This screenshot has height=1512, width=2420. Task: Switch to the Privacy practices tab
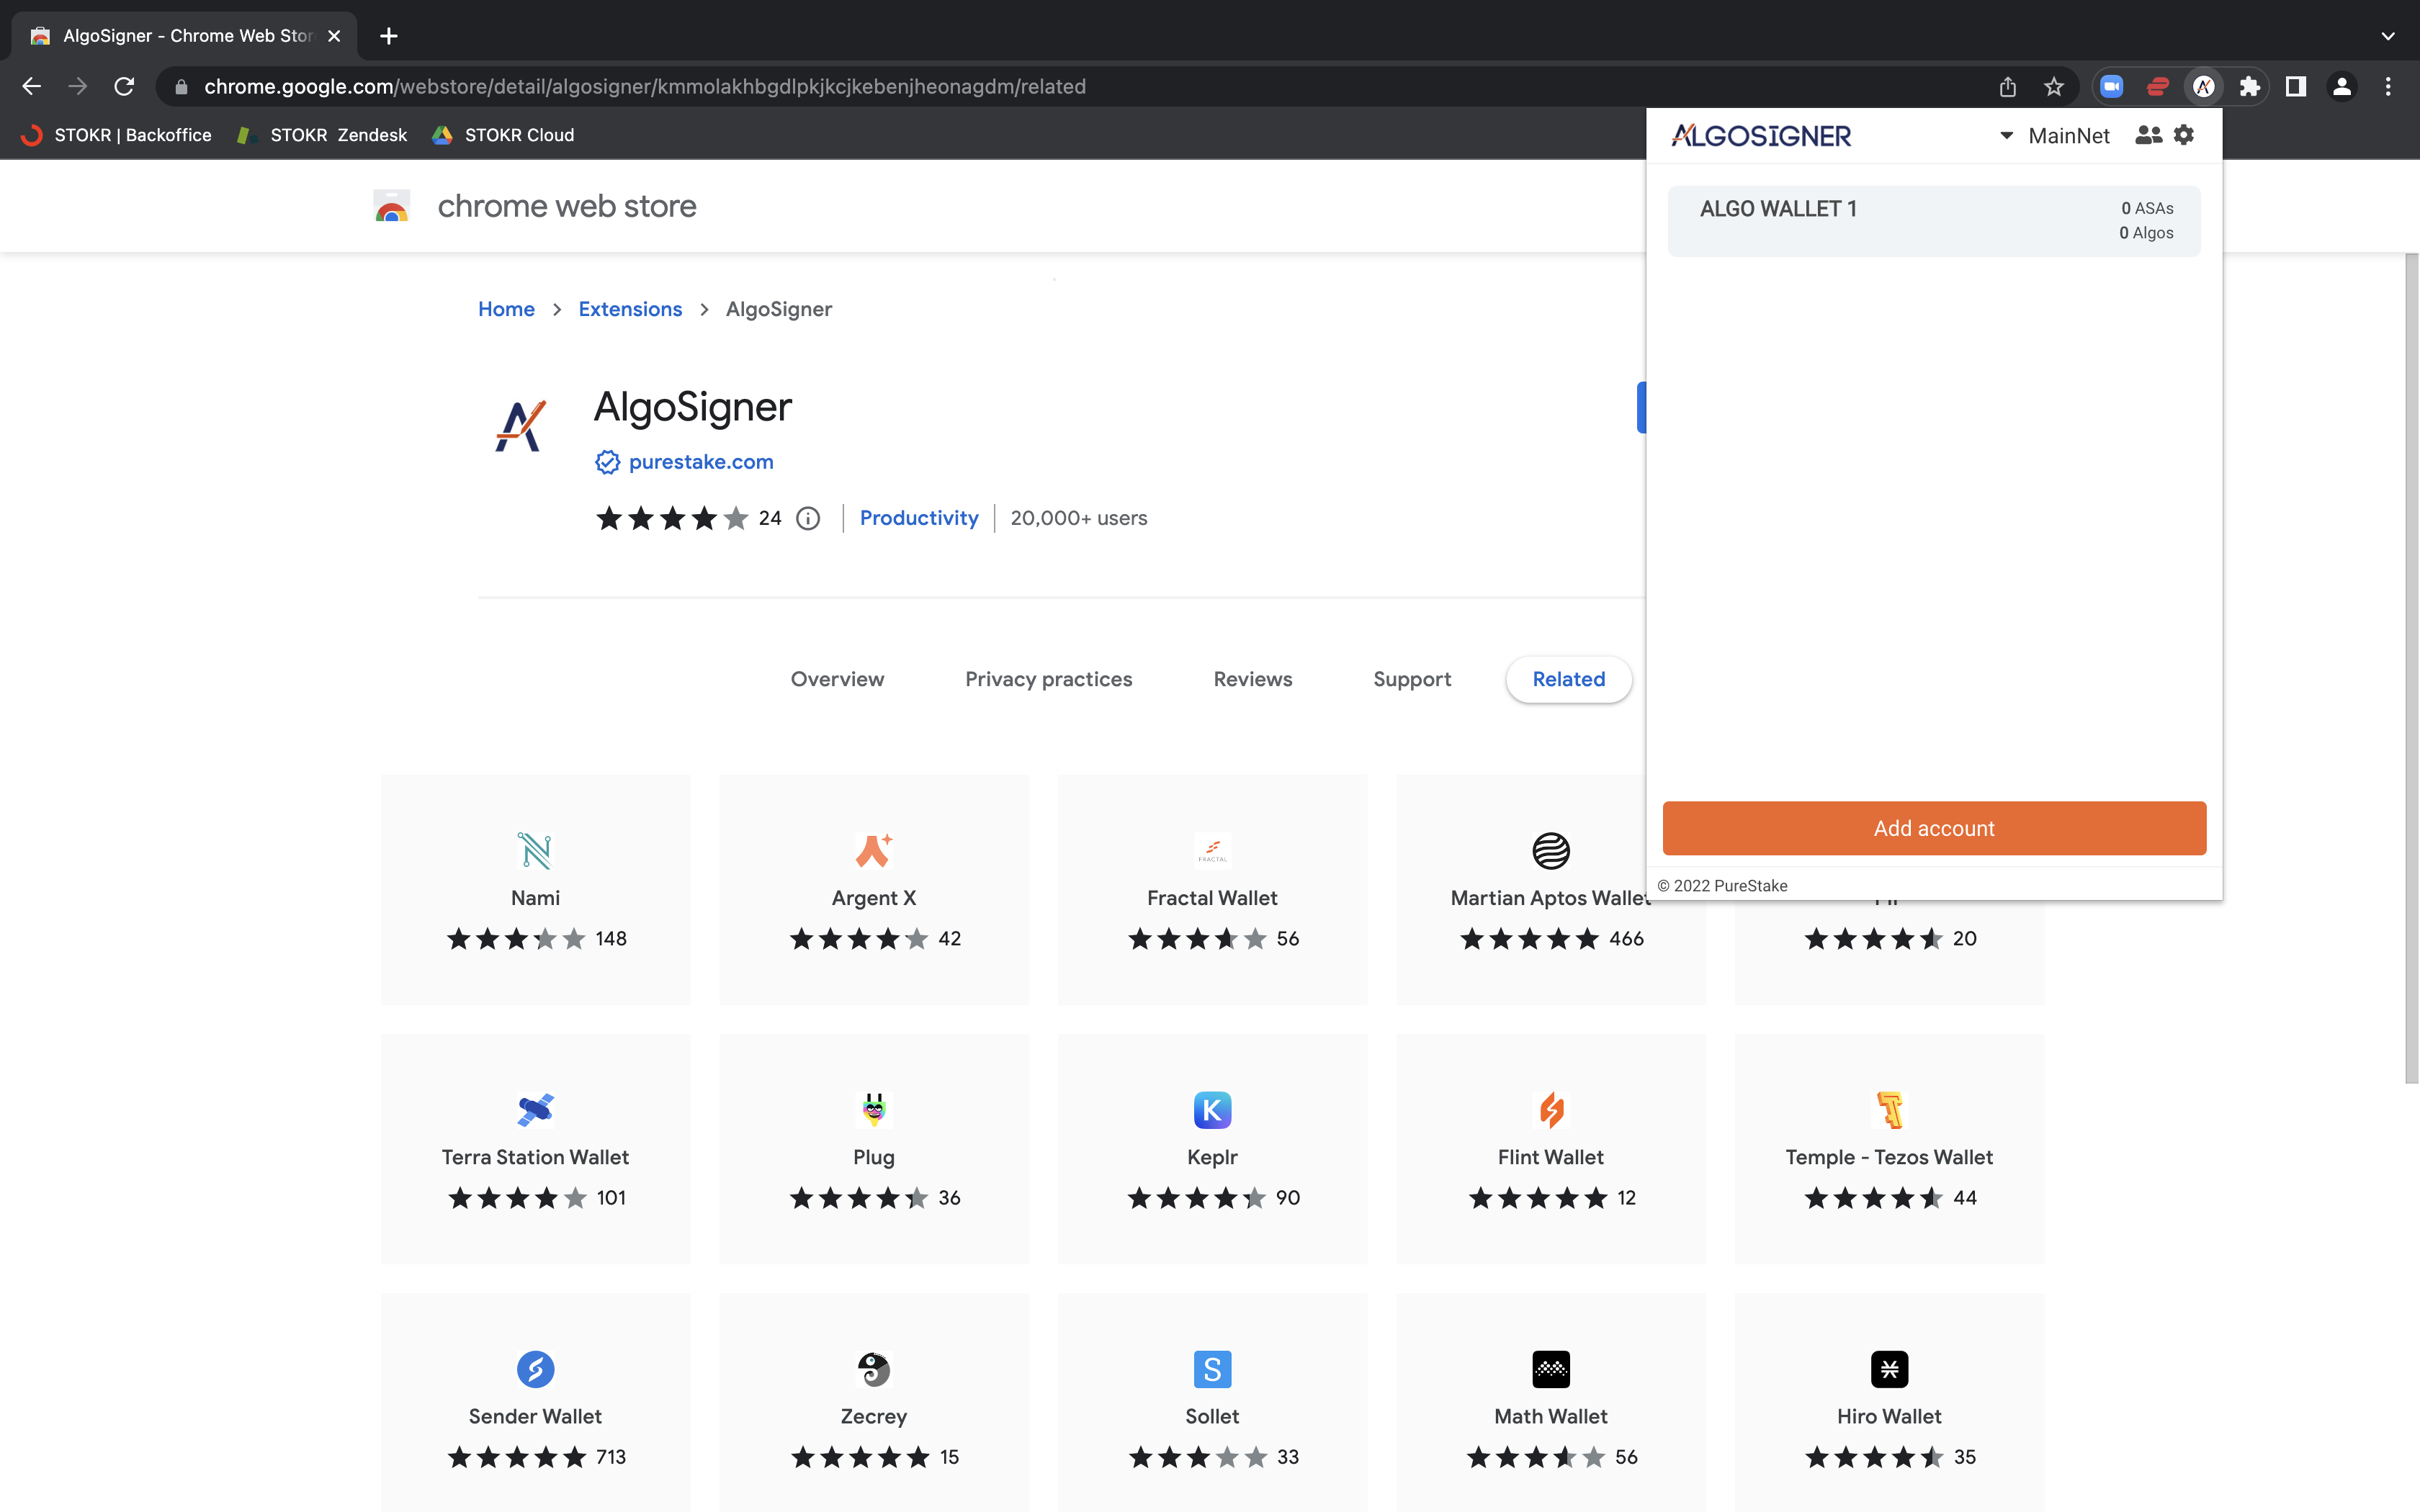tap(1048, 679)
